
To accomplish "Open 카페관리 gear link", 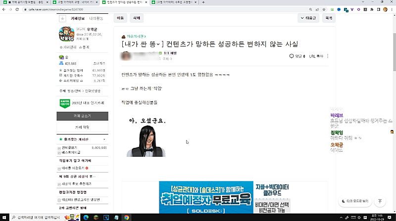I will [68, 47].
